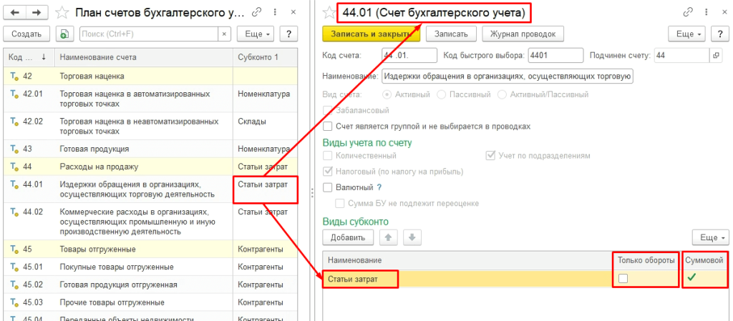Select row 45 Товары отгруженные
733x321 pixels.
tap(150, 249)
